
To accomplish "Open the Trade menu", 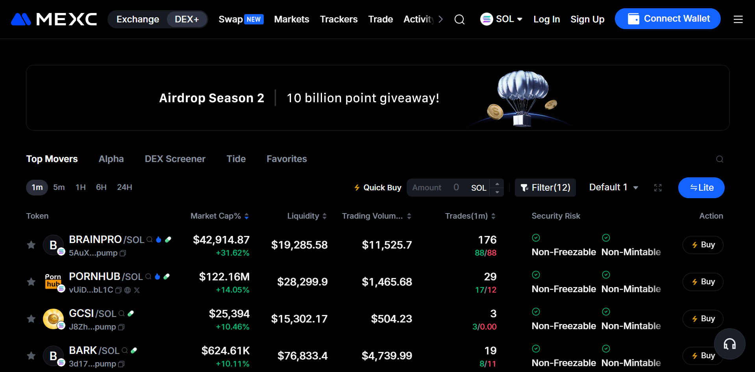I will pos(381,19).
